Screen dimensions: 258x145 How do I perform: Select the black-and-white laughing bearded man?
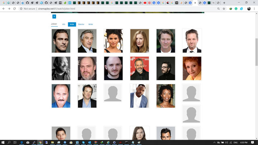pos(61,68)
